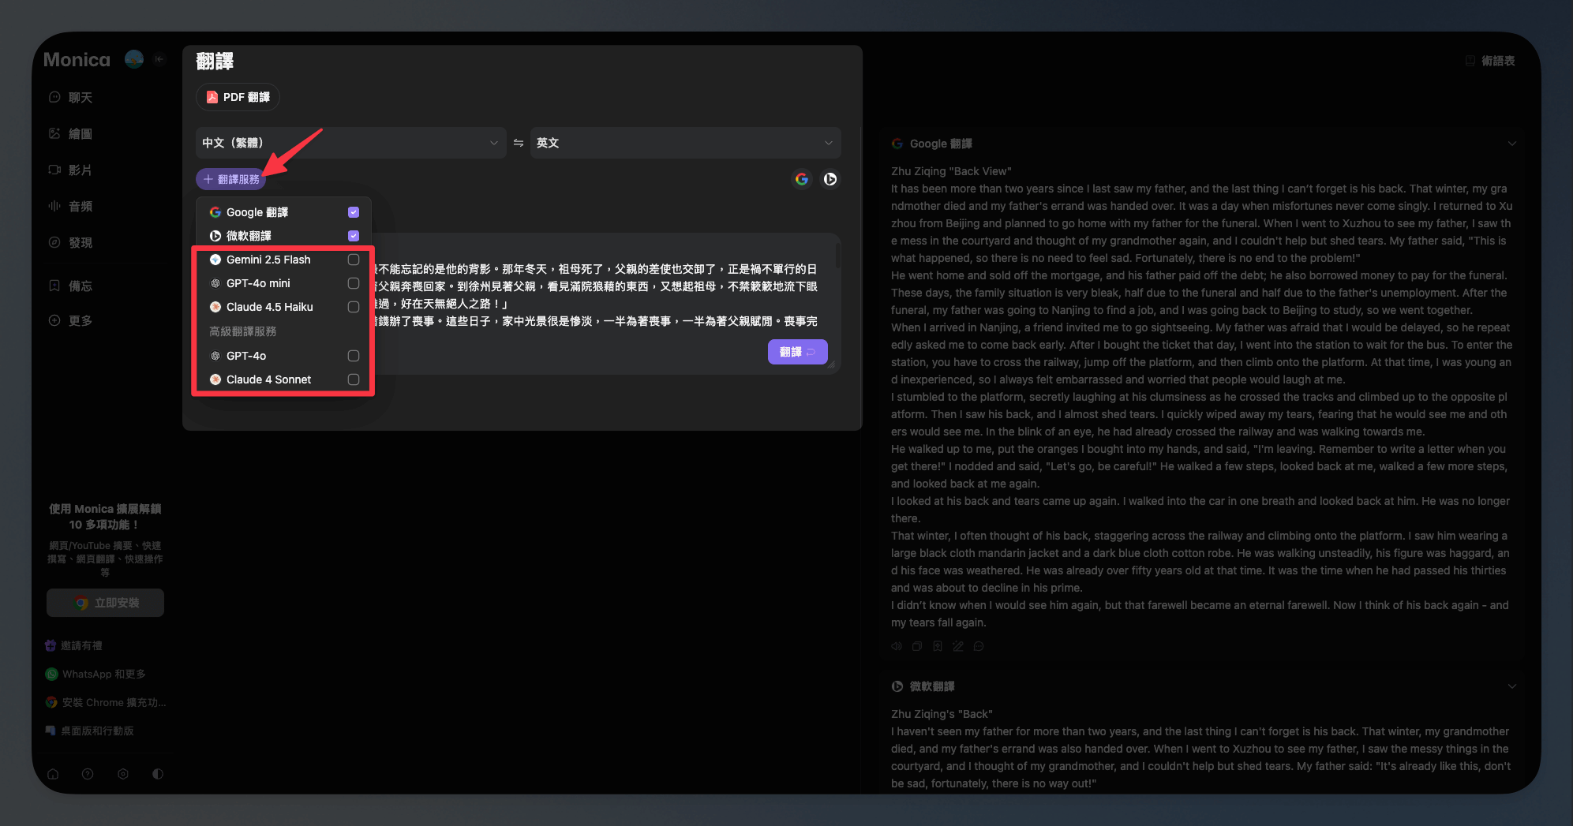Toggle dark mode theme icon
The height and width of the screenshot is (826, 1573).
(x=158, y=774)
